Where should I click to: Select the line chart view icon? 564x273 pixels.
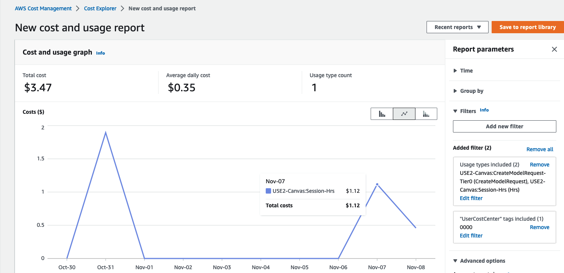pyautogui.click(x=404, y=114)
